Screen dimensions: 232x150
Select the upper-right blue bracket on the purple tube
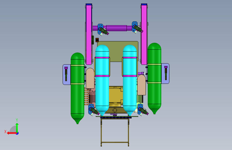[x=135, y=27]
